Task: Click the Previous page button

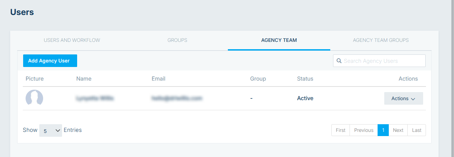Action: click(x=364, y=130)
